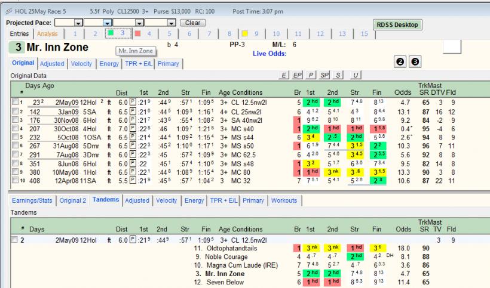Viewport: 490px width, 288px height.
Task: Click Oldtophatandtails in the Tandems list
Action: point(232,248)
